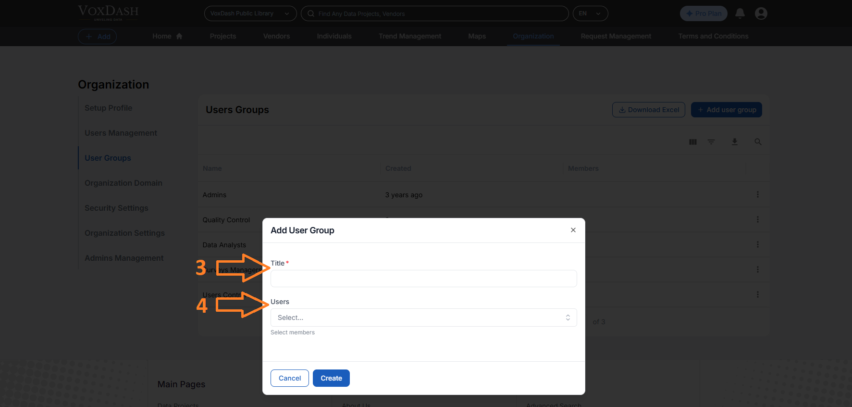852x407 pixels.
Task: Click the Quality Control group name
Action: (x=226, y=220)
